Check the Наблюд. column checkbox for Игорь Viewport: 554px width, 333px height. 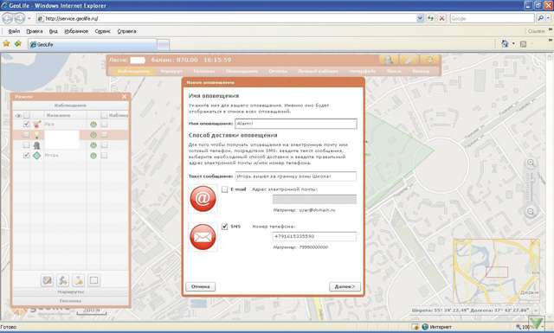(x=104, y=155)
